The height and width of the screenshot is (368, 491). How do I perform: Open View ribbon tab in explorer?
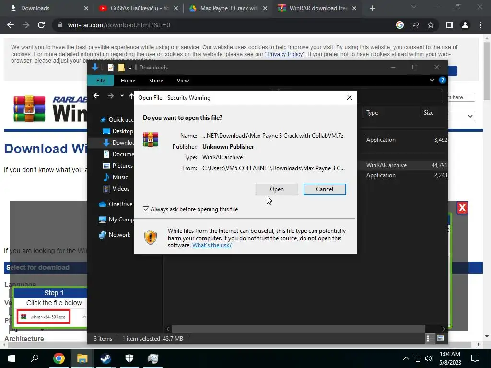pyautogui.click(x=183, y=80)
